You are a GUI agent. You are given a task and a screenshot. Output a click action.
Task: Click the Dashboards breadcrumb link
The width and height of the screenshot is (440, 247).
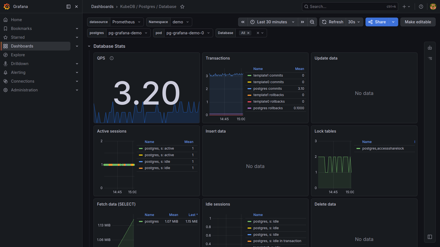(x=102, y=7)
